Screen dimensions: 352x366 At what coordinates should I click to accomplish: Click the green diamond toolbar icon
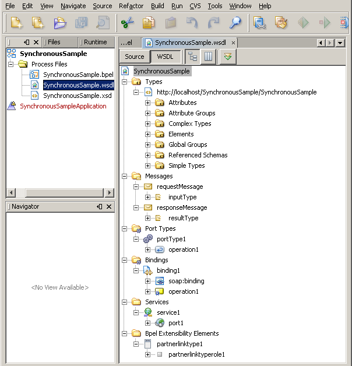click(x=303, y=23)
